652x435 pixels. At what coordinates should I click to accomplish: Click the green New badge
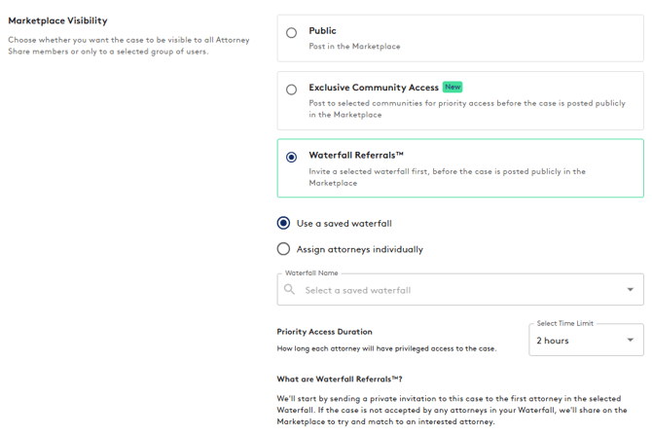453,88
